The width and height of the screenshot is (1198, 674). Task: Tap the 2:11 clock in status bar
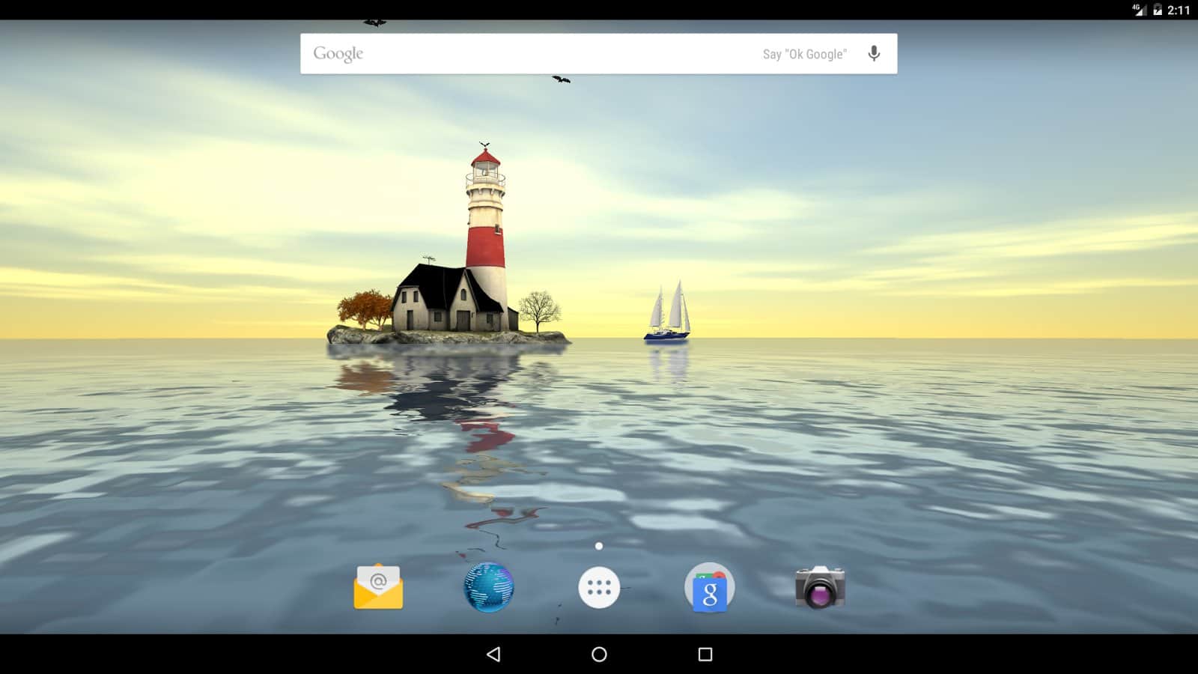[1179, 10]
